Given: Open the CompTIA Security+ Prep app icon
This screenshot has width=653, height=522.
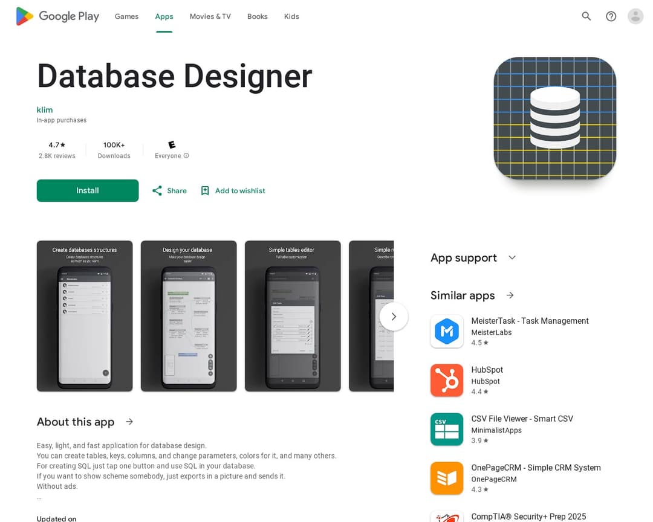Looking at the screenshot, I should pos(447,517).
